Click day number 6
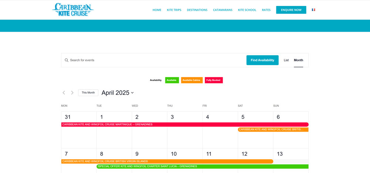Image resolution: width=370 pixels, height=173 pixels. tap(278, 117)
